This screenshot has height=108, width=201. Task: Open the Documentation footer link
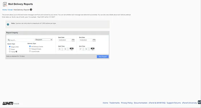(141, 103)
